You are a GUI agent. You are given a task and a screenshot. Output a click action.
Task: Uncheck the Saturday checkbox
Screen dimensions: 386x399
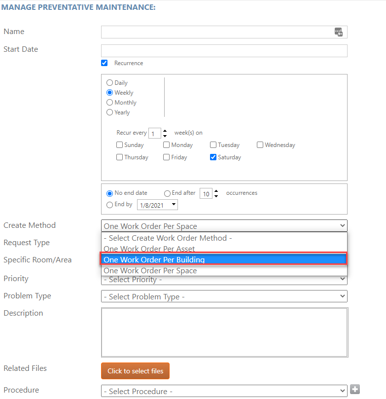(x=213, y=157)
